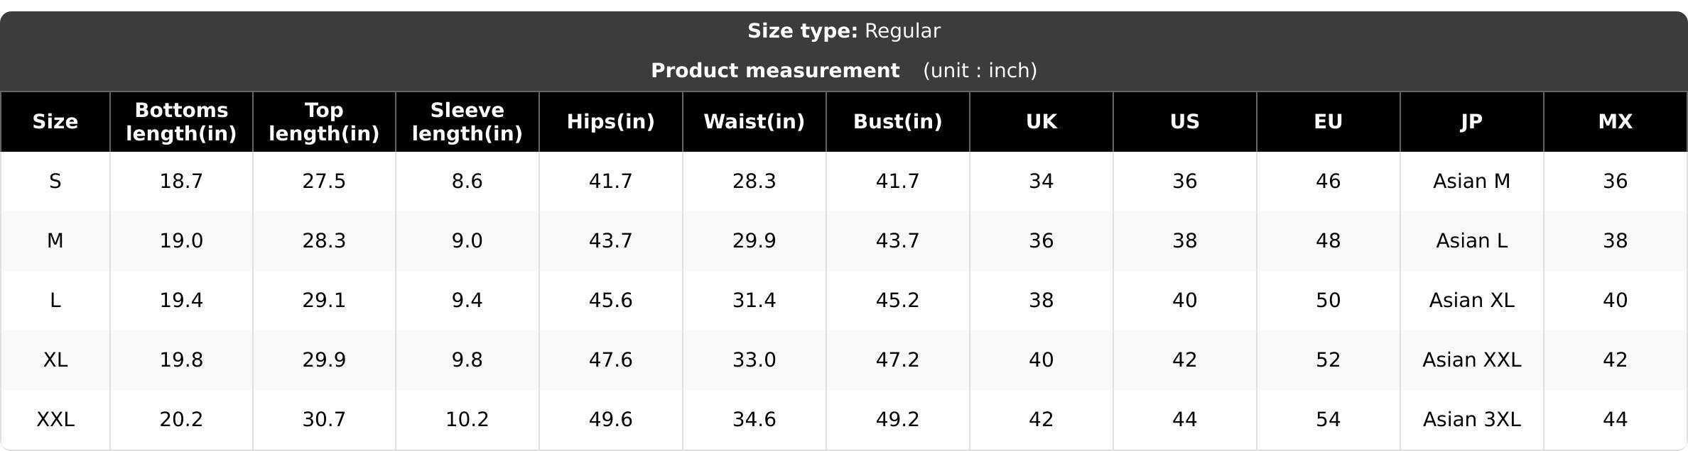1688x451 pixels.
Task: Click the Size column header
Action: click(x=55, y=122)
